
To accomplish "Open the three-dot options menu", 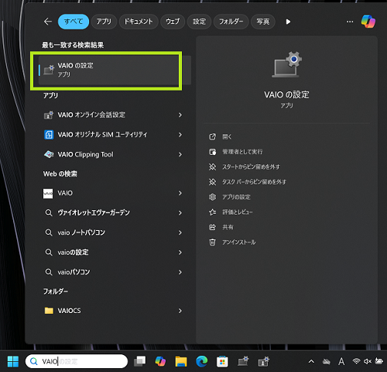I will [x=350, y=22].
